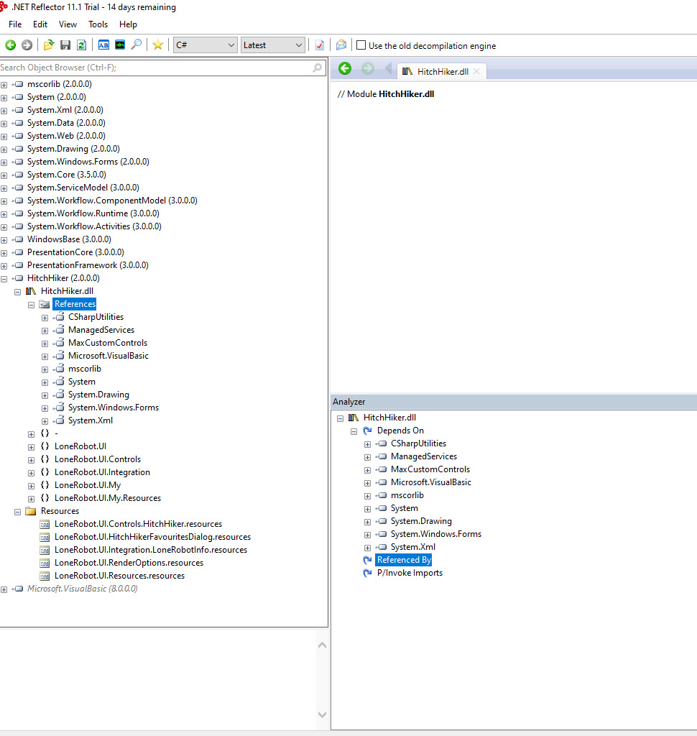Click the green Back arrow in the main toolbar
Image resolution: width=697 pixels, height=736 pixels.
click(x=10, y=45)
